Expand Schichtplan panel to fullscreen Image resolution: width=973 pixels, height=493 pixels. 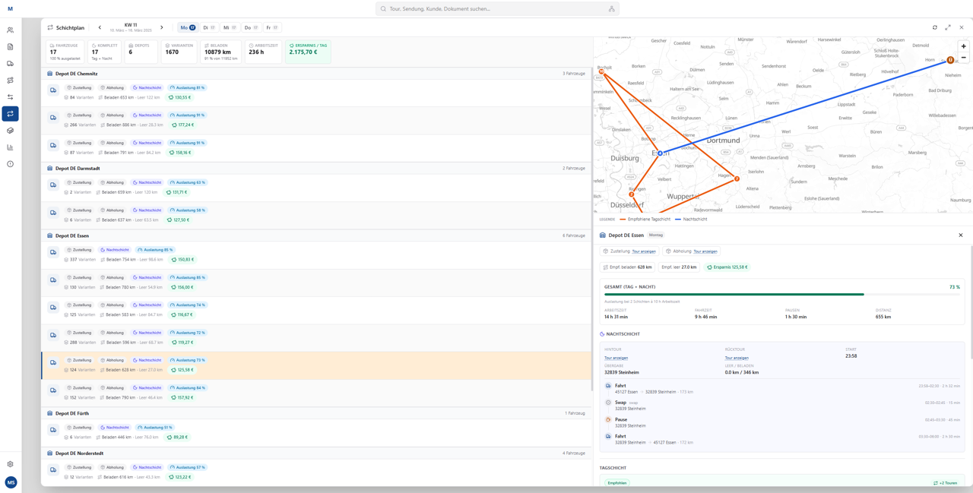[x=948, y=27]
